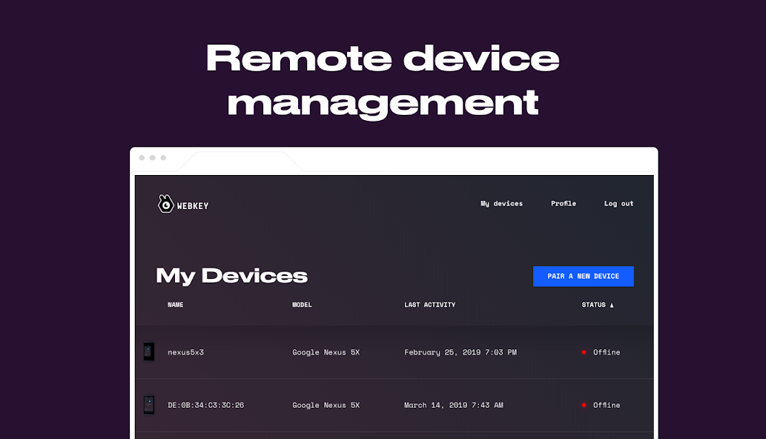Go to the Profile page
The height and width of the screenshot is (439, 766).
click(x=564, y=204)
